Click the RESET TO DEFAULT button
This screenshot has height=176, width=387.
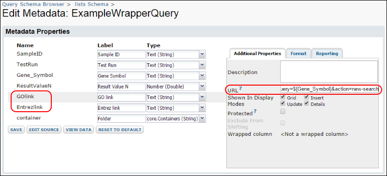pyautogui.click(x=119, y=130)
